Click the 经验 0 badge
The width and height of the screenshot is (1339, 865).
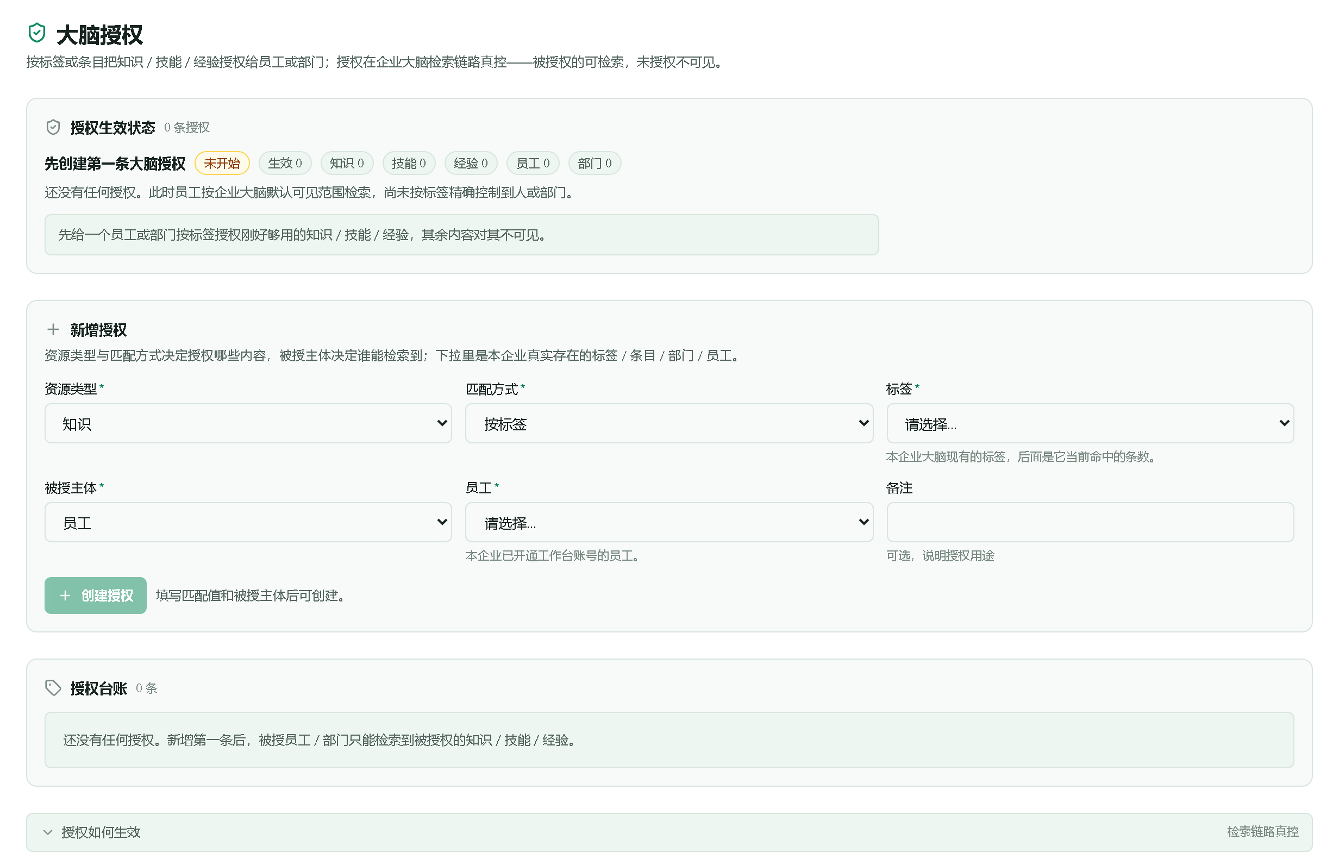tap(471, 164)
